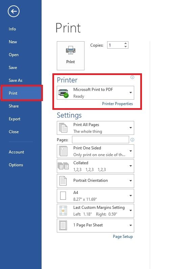Click the custom margins star icon
Image resolution: width=193 pixels, height=269 pixels.
click(x=63, y=211)
